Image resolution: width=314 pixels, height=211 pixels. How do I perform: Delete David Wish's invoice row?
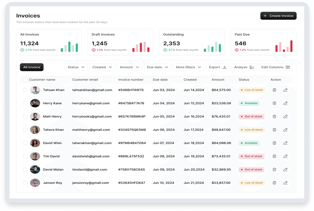coord(274,143)
